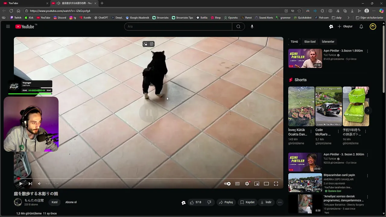
Task: Open options for İsveç Kütük short
Action: coord(311,131)
